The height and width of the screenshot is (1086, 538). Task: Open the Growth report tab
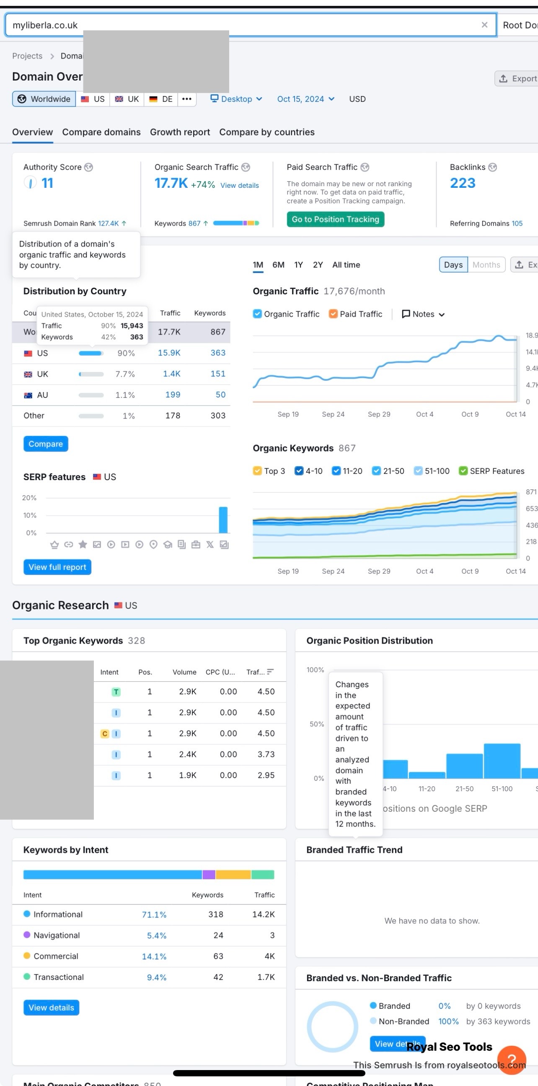pyautogui.click(x=180, y=132)
